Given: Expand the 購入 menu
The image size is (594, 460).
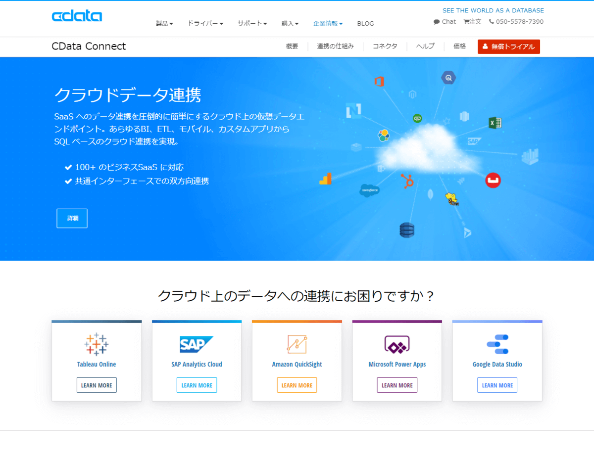Looking at the screenshot, I should 290,23.
